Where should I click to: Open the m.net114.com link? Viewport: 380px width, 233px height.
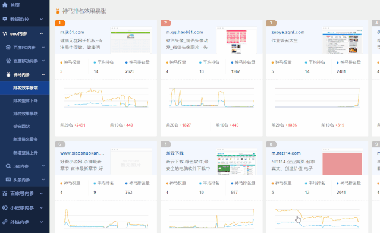pyautogui.click(x=286, y=153)
